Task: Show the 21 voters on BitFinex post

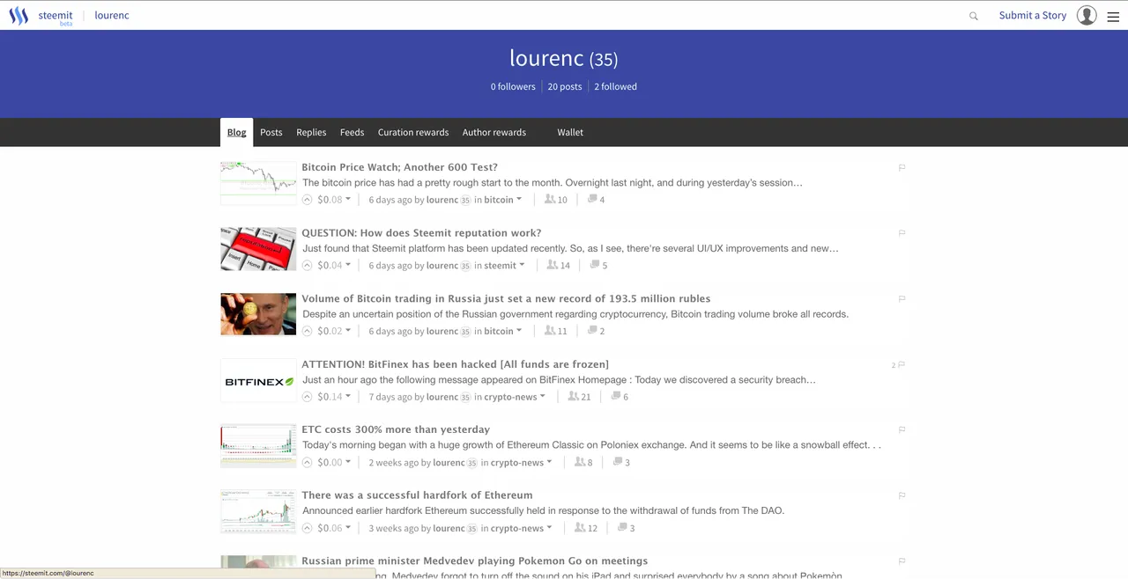Action: pyautogui.click(x=579, y=397)
